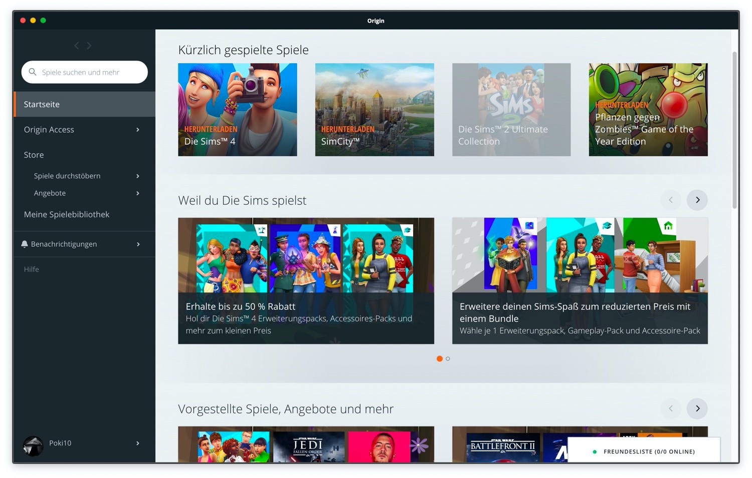
Task: Open the Sims bundle offer card
Action: (x=580, y=281)
